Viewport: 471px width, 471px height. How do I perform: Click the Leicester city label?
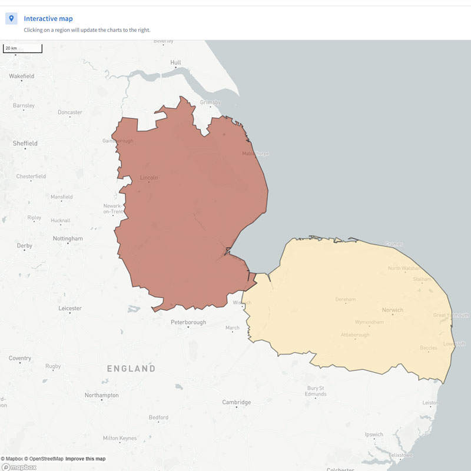coord(70,308)
